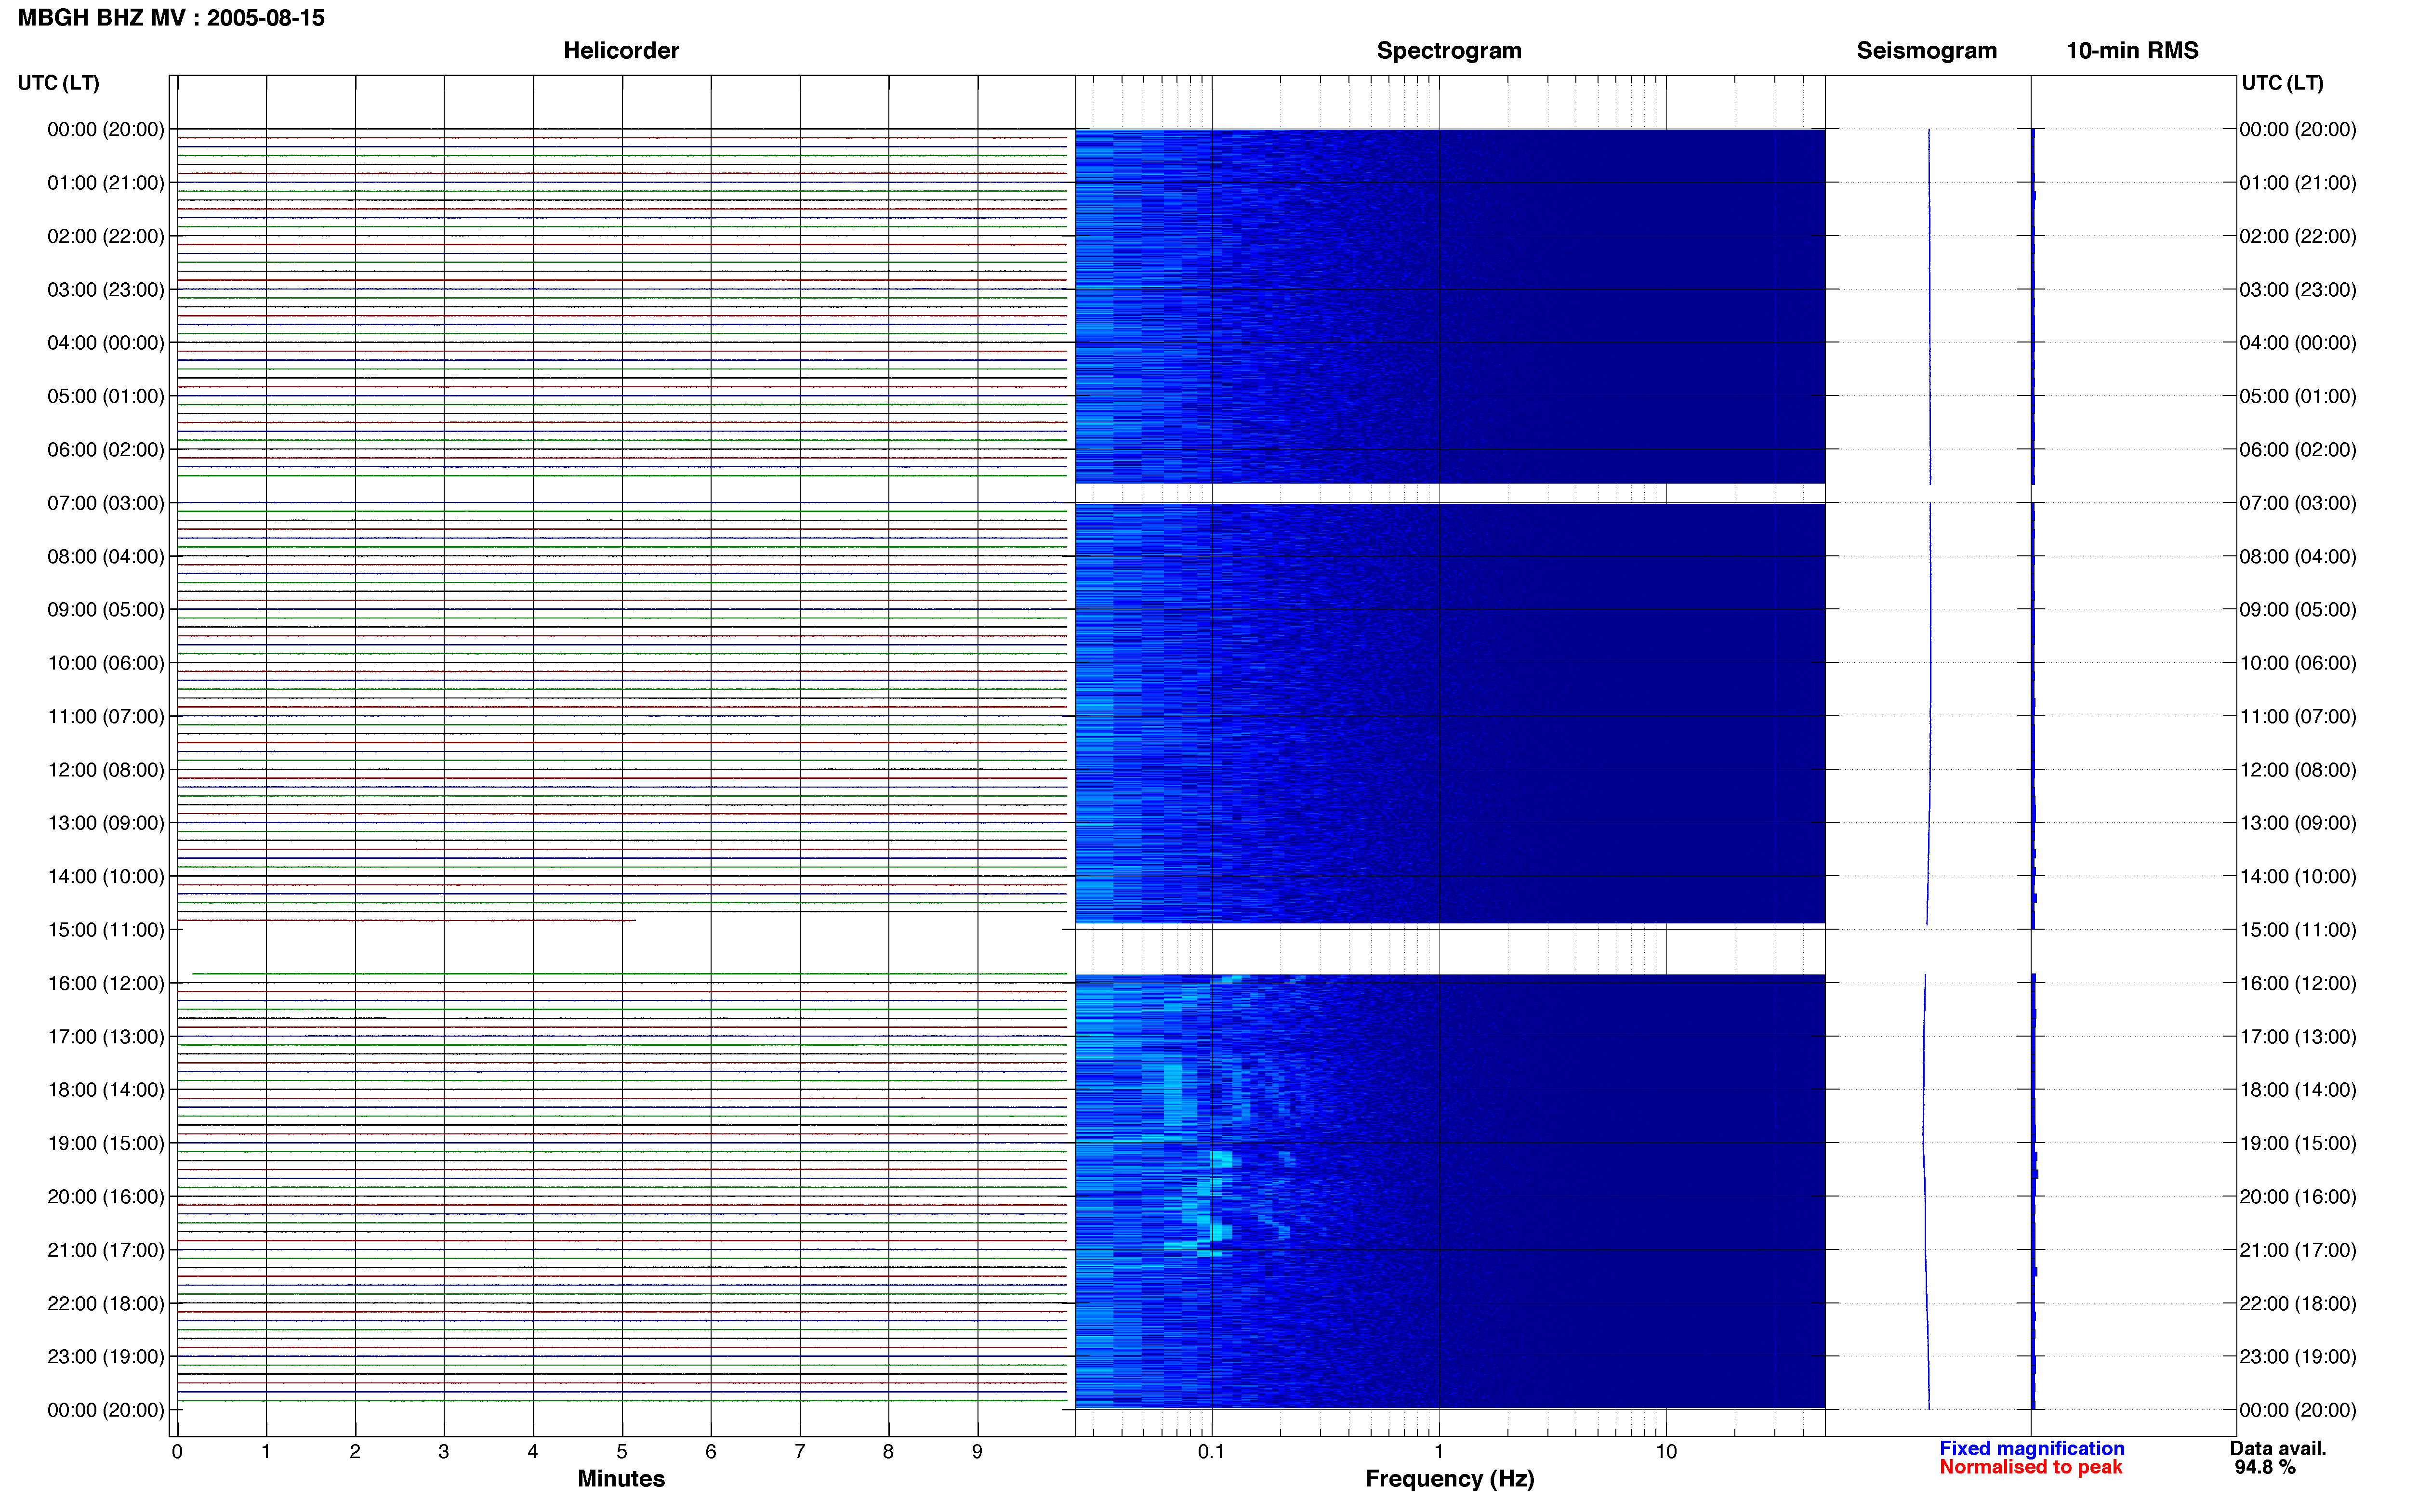The image size is (2418, 1512).
Task: Select left time label 09:00 (05:00)
Action: tap(105, 610)
